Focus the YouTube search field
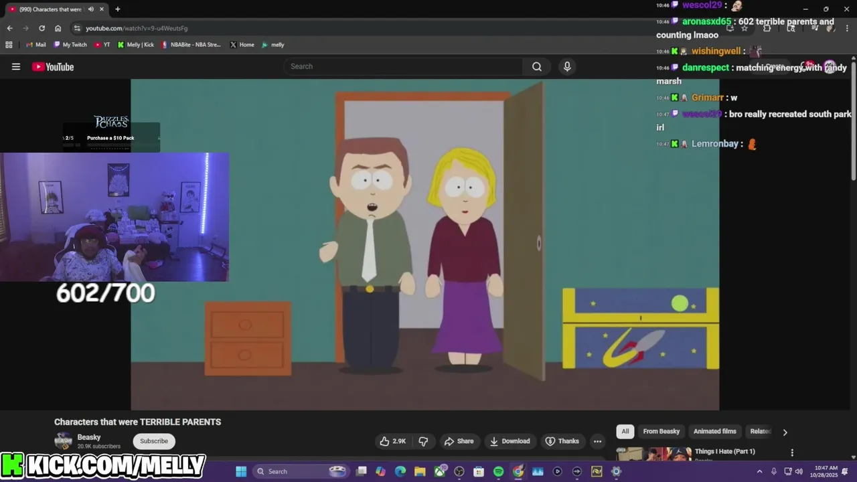857x482 pixels. pos(403,66)
